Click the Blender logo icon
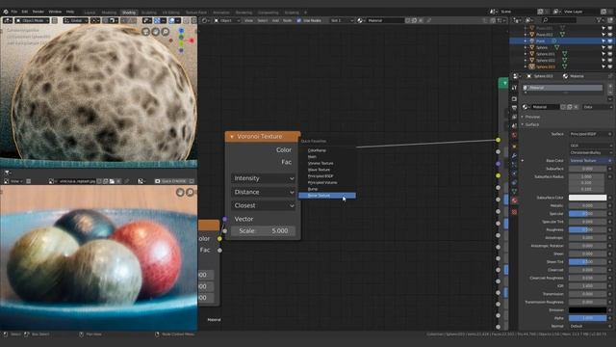 pos(6,12)
